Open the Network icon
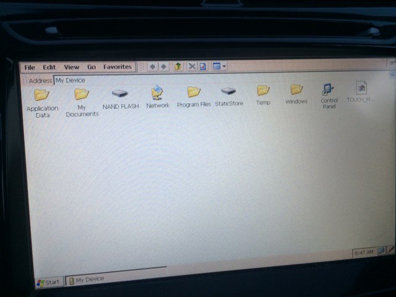Image resolution: width=396 pixels, height=297 pixels. pos(157,93)
